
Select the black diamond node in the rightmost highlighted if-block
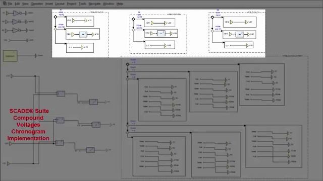(x=212, y=17)
